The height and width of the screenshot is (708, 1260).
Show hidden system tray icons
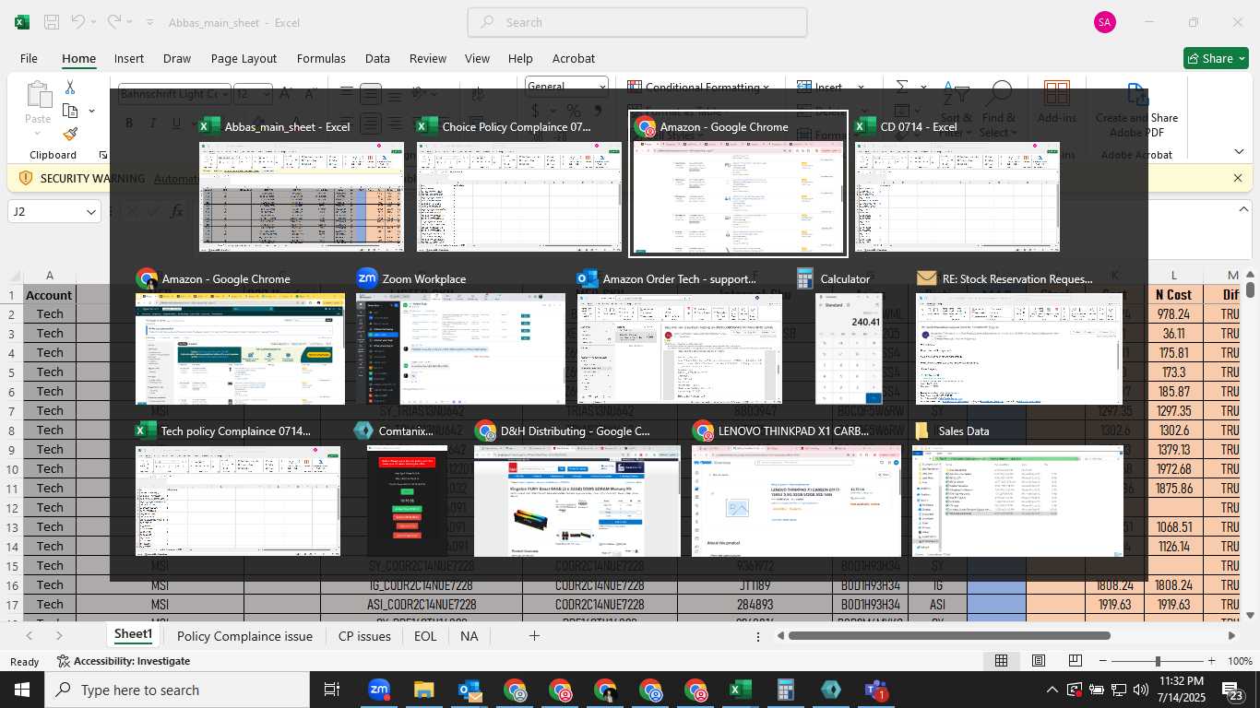[1052, 690]
